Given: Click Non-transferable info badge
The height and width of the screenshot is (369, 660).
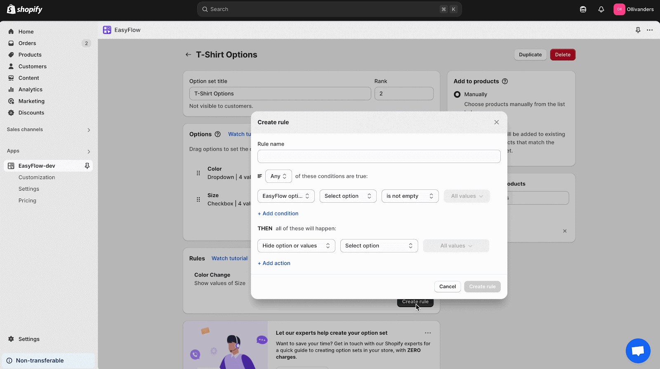Looking at the screenshot, I should (x=48, y=360).
